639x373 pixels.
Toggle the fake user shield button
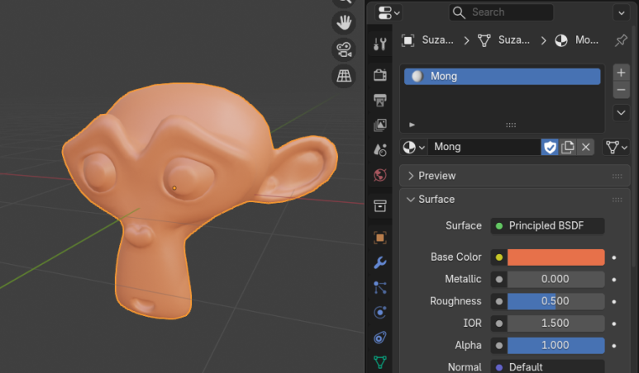click(550, 147)
